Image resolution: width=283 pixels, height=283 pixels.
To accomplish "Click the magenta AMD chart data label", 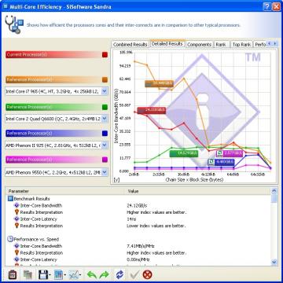I will click(x=230, y=154).
